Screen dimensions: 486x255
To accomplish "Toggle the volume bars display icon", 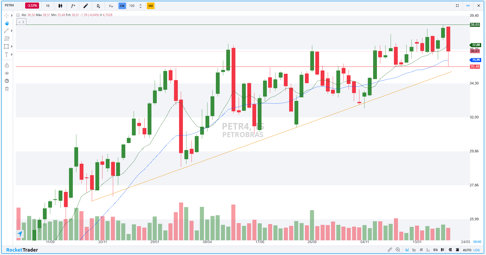I will coord(407,250).
